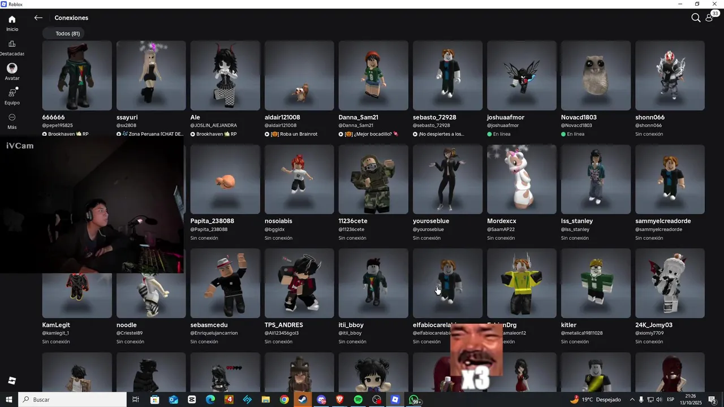Open aldair121008's avatar thumbnail

point(299,75)
